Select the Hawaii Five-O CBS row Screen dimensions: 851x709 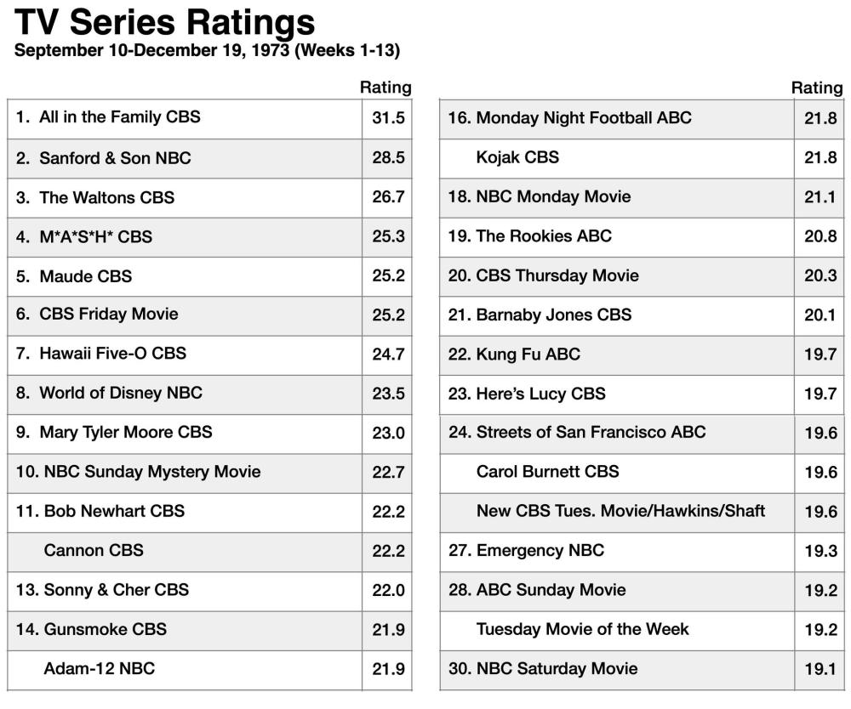coord(112,353)
